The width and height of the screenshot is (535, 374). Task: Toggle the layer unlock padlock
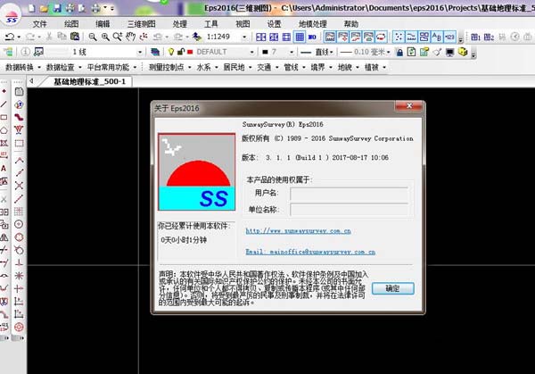point(180,52)
